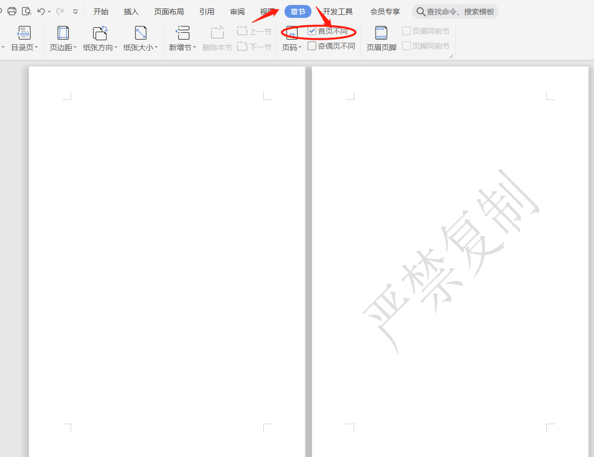
Task: Click the 纸张大小 paper size icon
Action: [x=141, y=33]
